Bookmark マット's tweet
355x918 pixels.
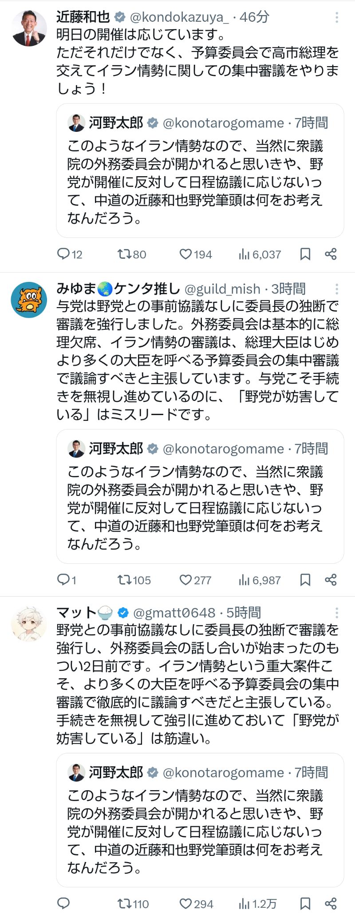305,904
